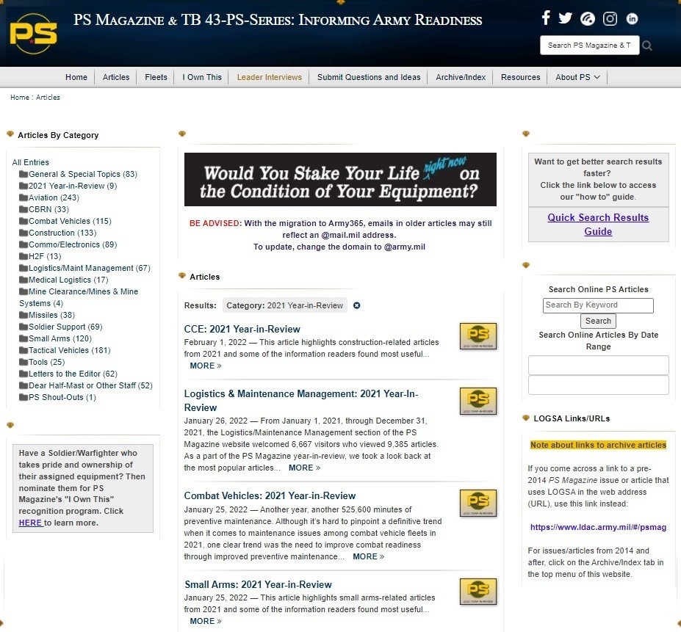This screenshot has width=681, height=632.
Task: Click the magnifier search icon in header
Action: pos(647,46)
